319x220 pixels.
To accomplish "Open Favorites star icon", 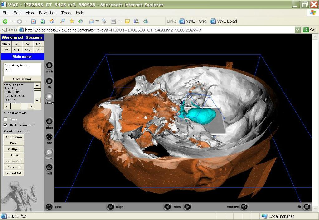I will [72, 21].
